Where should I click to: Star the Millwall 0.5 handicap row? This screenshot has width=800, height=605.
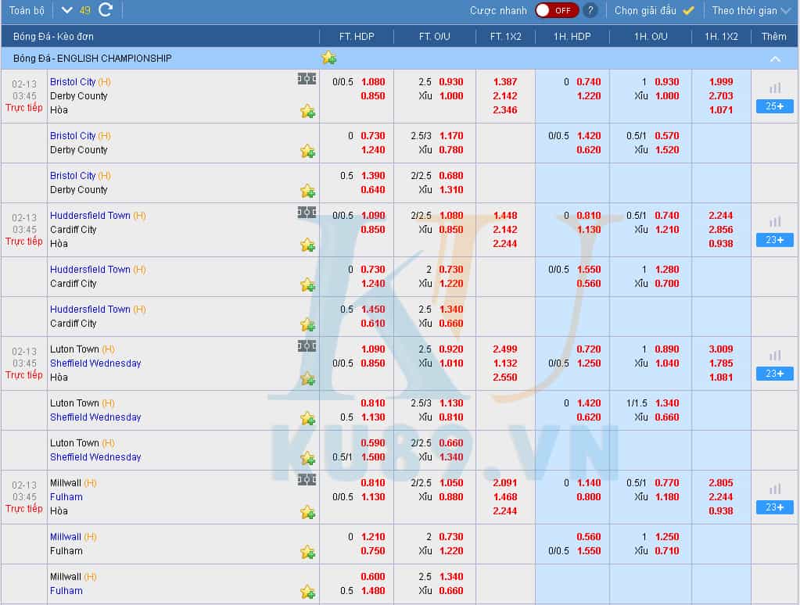pos(307,592)
